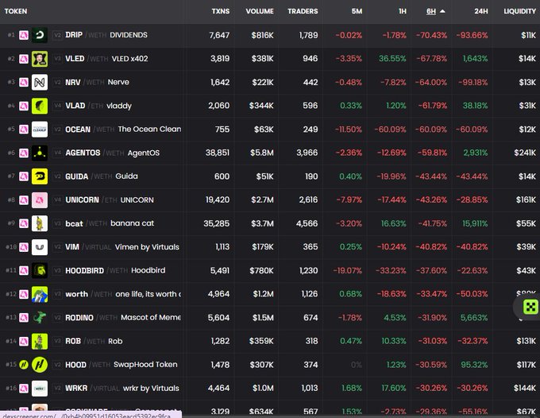The width and height of the screenshot is (540, 418).
Task: Click the V2 badge on DRIP row
Action: [57, 35]
